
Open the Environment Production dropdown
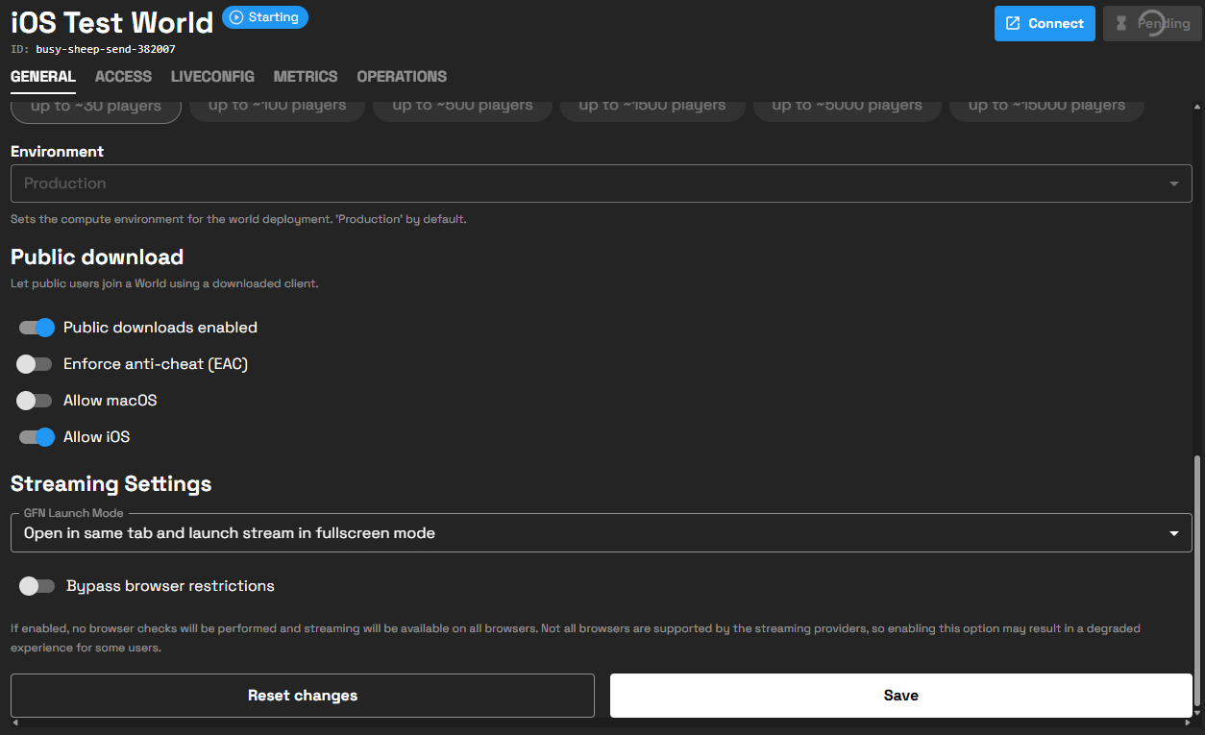coord(601,184)
